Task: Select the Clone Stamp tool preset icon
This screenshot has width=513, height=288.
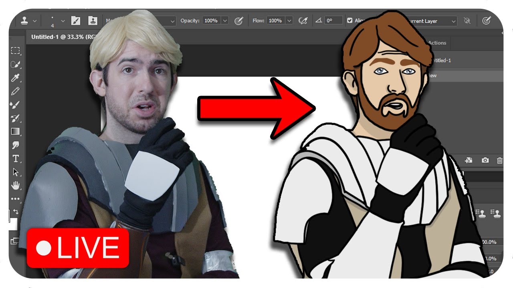Action: tap(24, 20)
